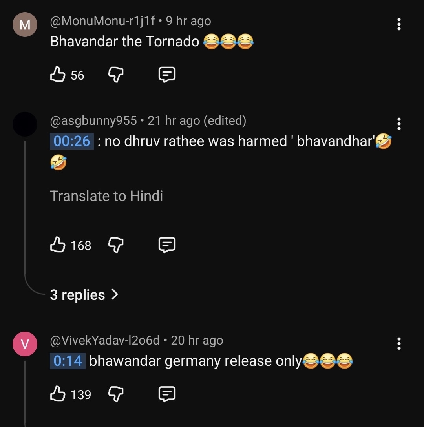Dislike the MonuMonu-r1j1f comment

point(116,75)
